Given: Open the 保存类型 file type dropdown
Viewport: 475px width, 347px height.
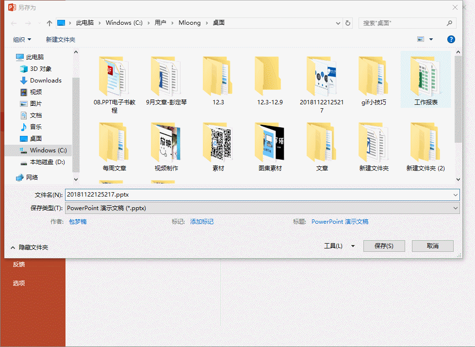Looking at the screenshot, I should [x=455, y=208].
